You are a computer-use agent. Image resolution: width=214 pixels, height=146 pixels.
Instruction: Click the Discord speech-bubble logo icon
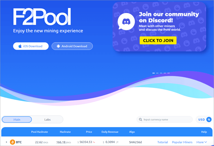click(126, 22)
